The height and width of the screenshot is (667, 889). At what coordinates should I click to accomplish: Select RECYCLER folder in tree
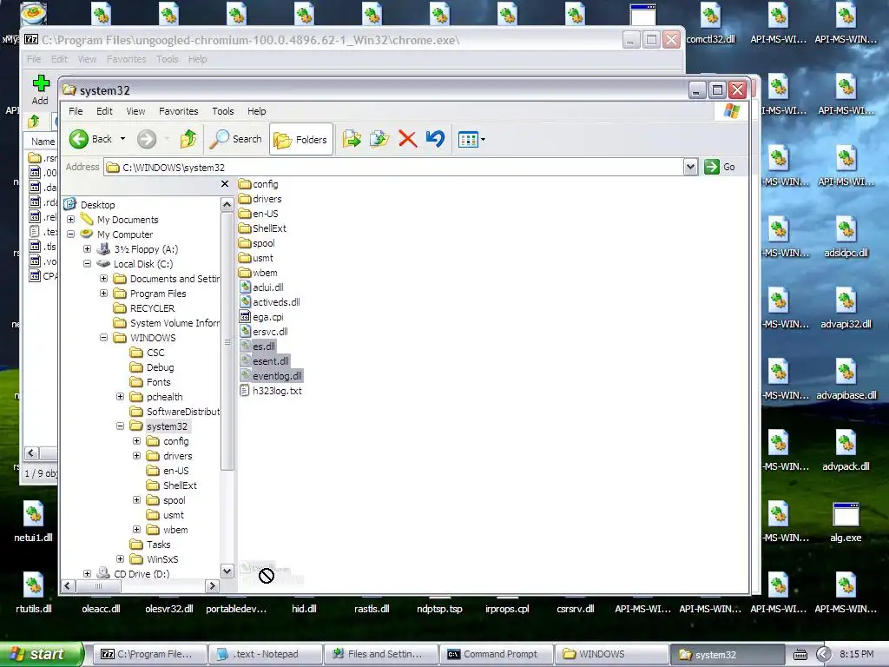pos(152,308)
